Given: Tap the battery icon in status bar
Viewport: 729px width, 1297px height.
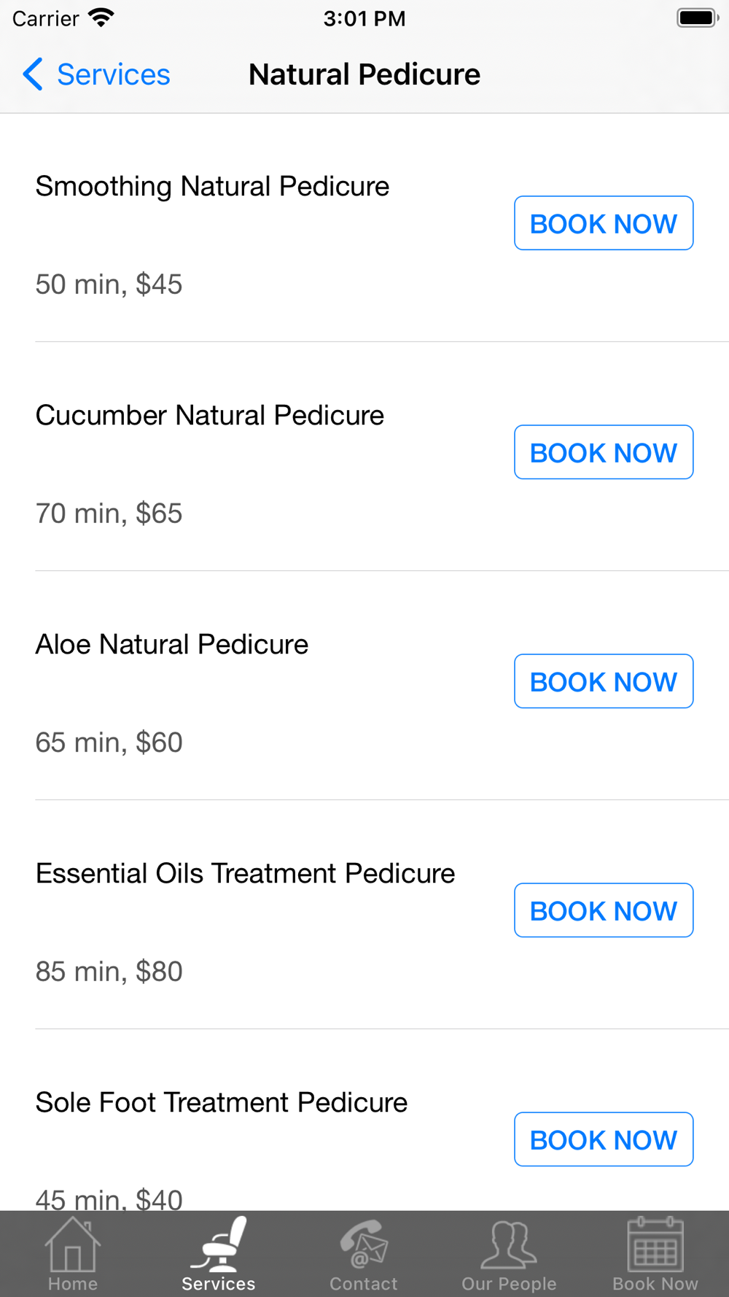Looking at the screenshot, I should click(x=698, y=18).
